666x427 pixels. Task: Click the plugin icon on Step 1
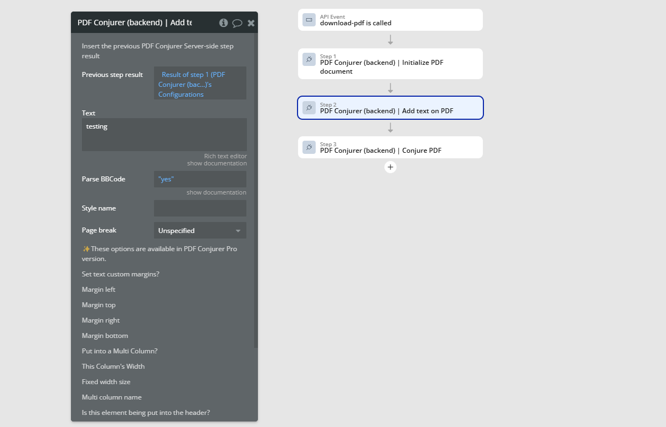point(309,59)
